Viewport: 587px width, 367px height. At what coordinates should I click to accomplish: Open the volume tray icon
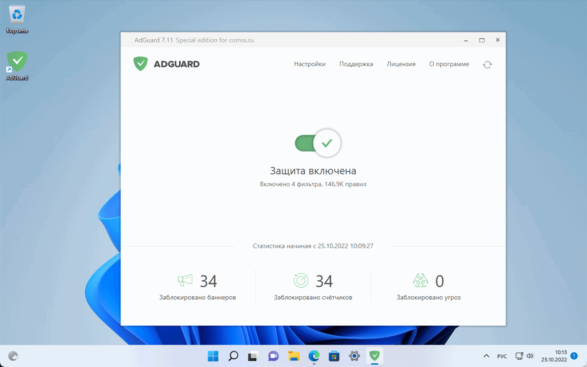tap(530, 356)
